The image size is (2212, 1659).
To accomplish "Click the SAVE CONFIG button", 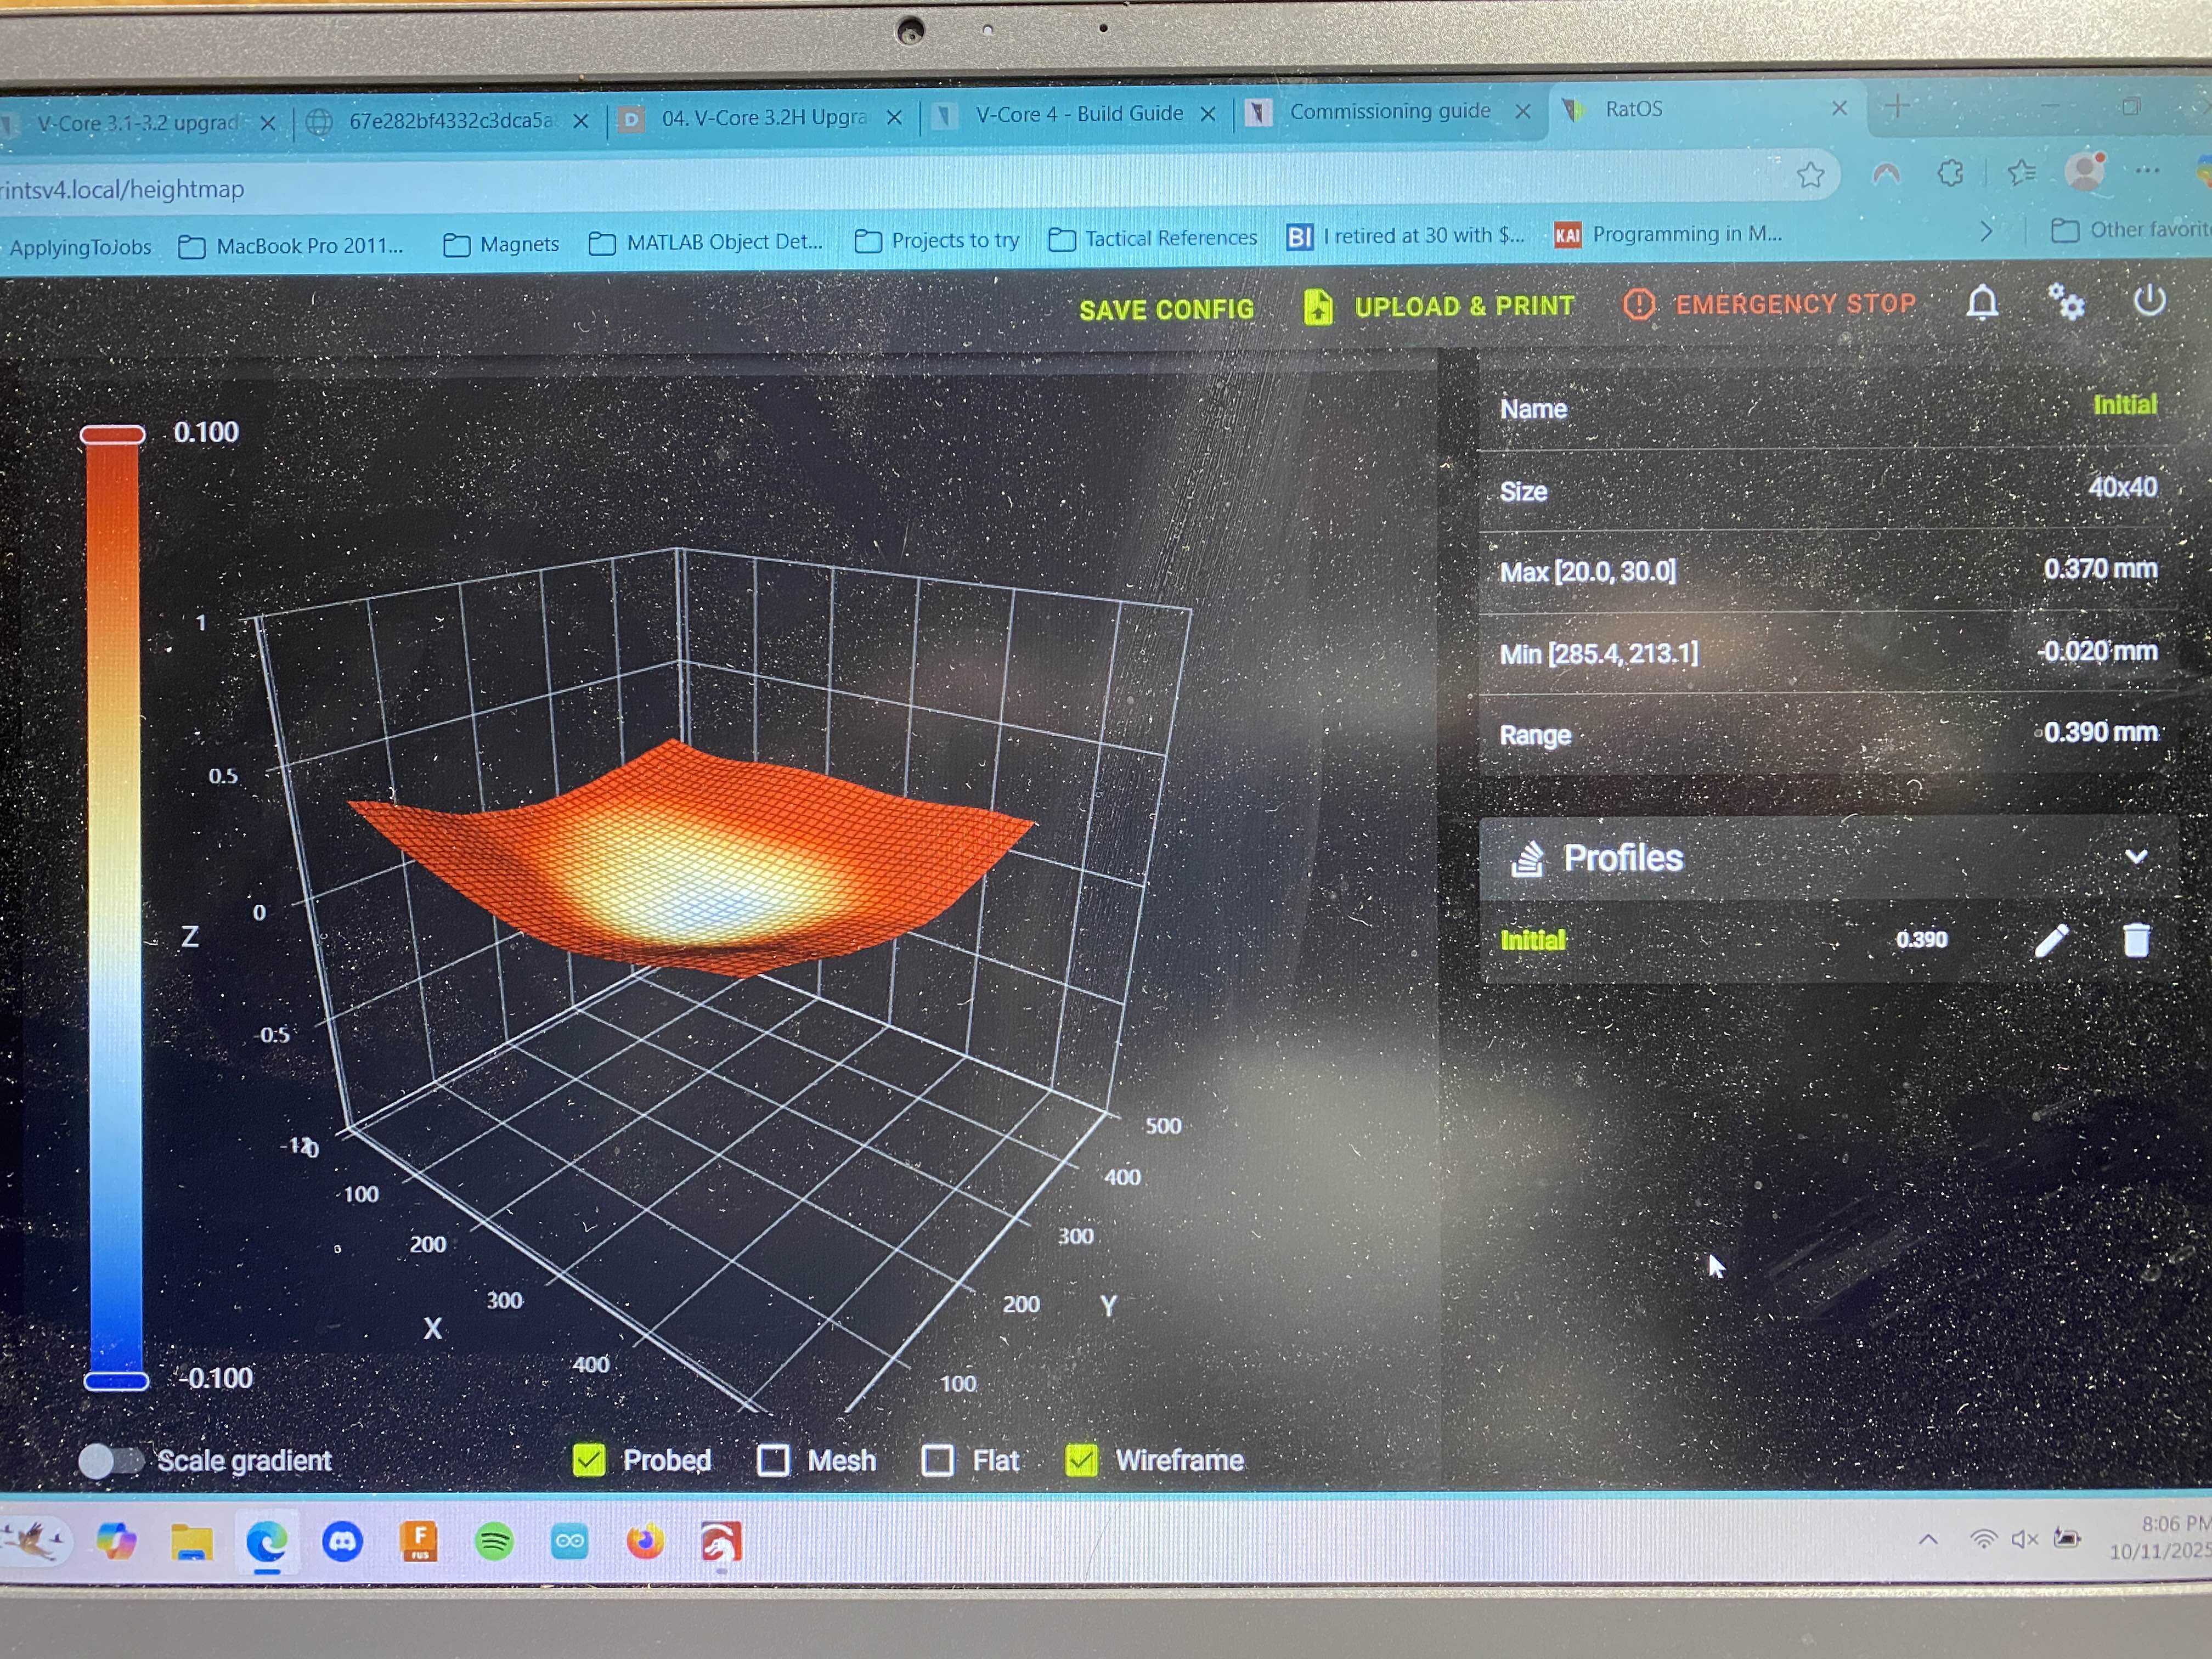I will click(x=1166, y=309).
